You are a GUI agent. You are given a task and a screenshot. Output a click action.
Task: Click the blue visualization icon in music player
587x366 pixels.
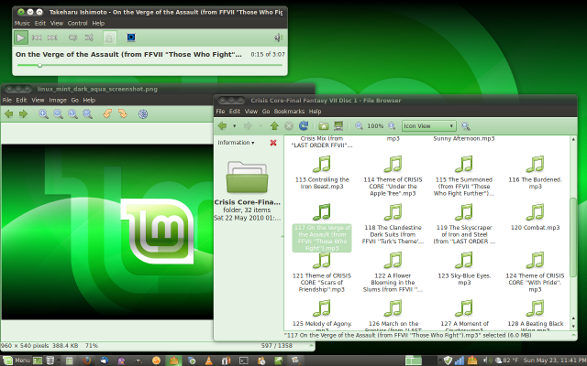click(x=131, y=38)
